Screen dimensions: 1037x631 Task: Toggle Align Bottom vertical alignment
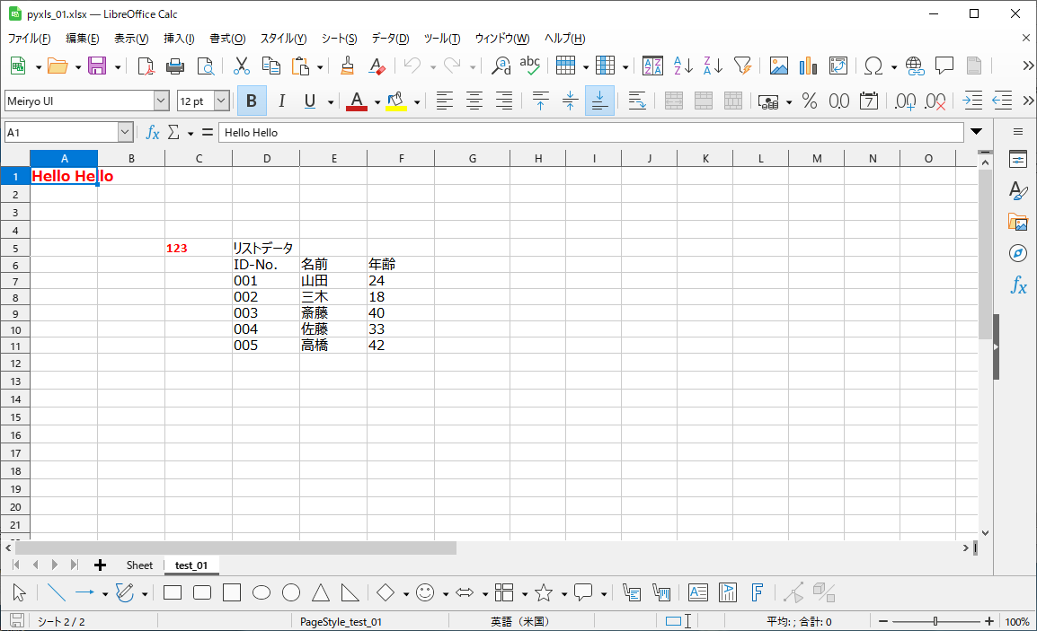coord(599,101)
